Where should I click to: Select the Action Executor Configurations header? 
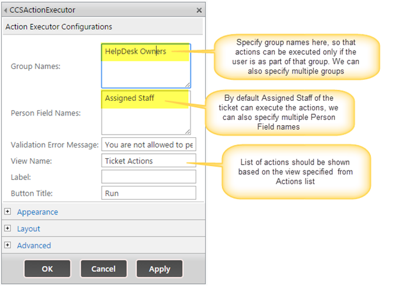pos(58,27)
